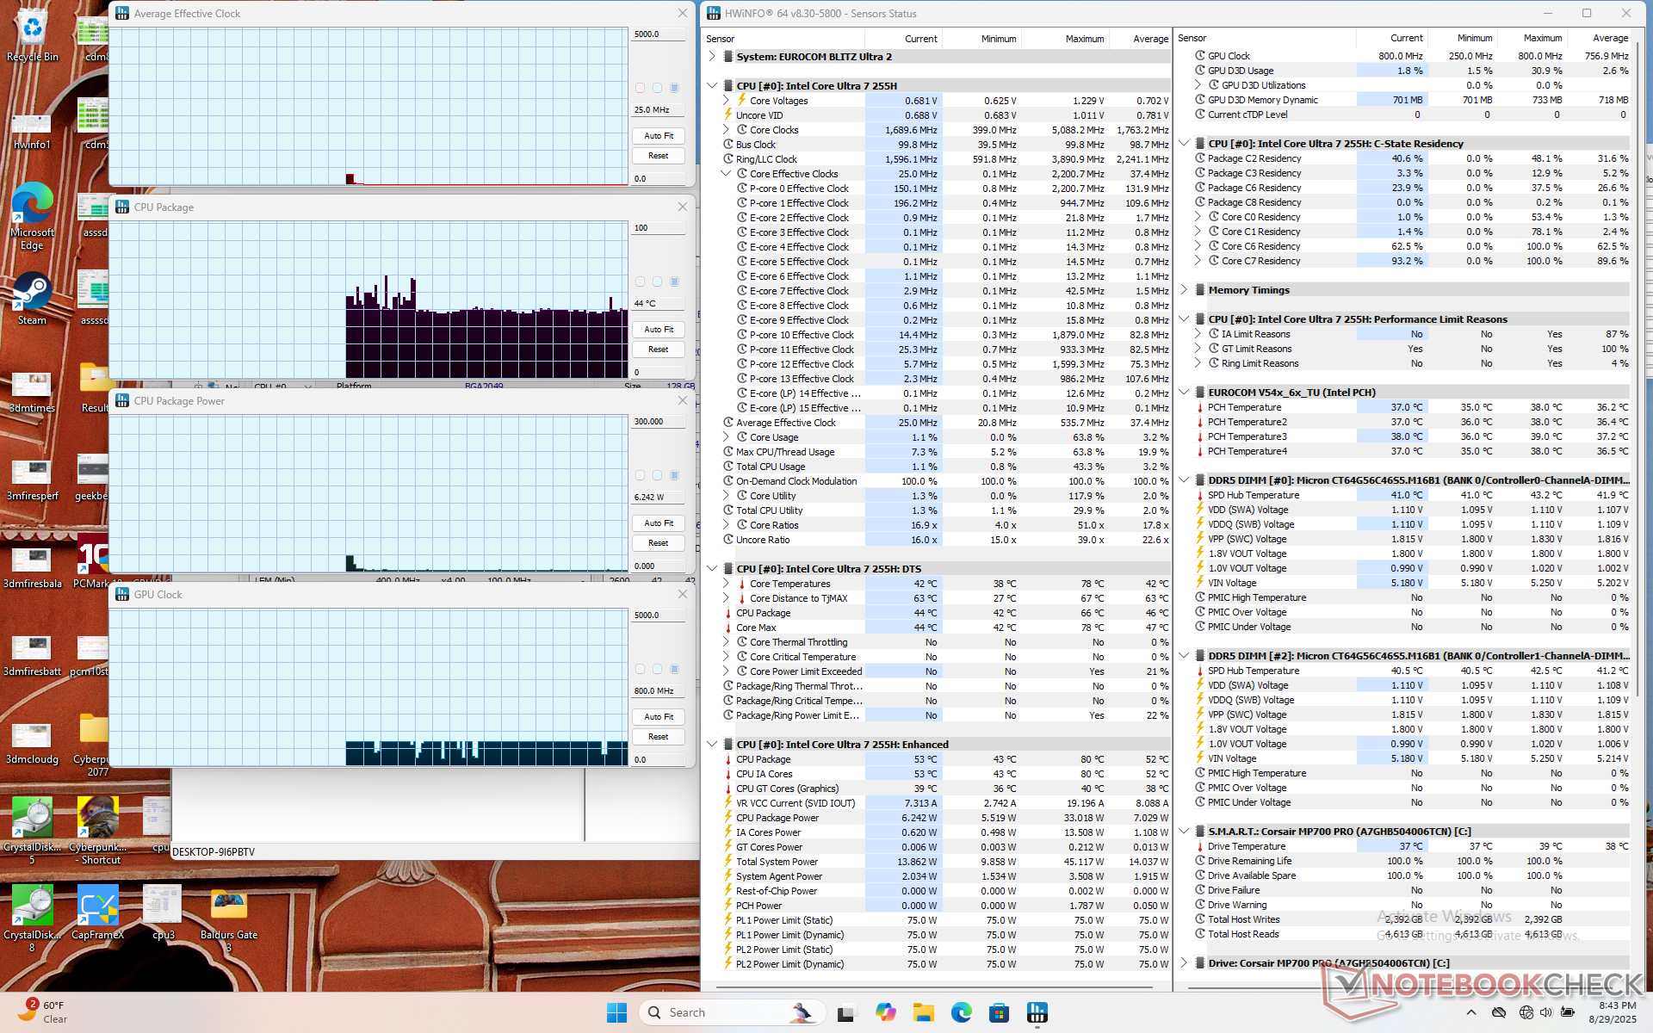Select the Drive Temperature row
Screen dimensions: 1653x1033
coord(1410,846)
